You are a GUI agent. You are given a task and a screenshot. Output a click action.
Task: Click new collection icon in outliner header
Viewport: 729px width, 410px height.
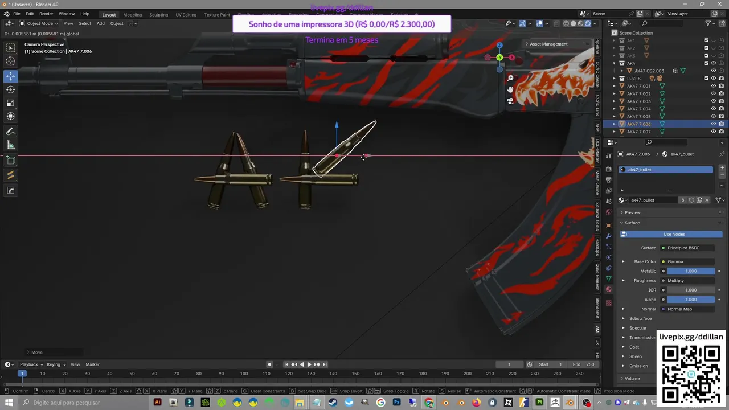point(722,23)
